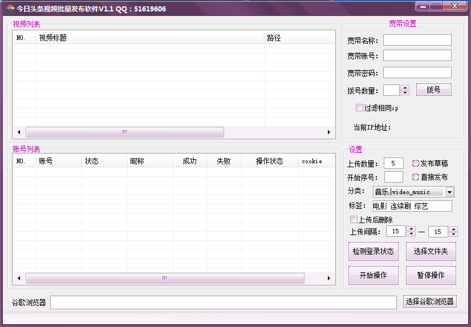
Task: Click the 路径 column header
Action: coord(299,38)
